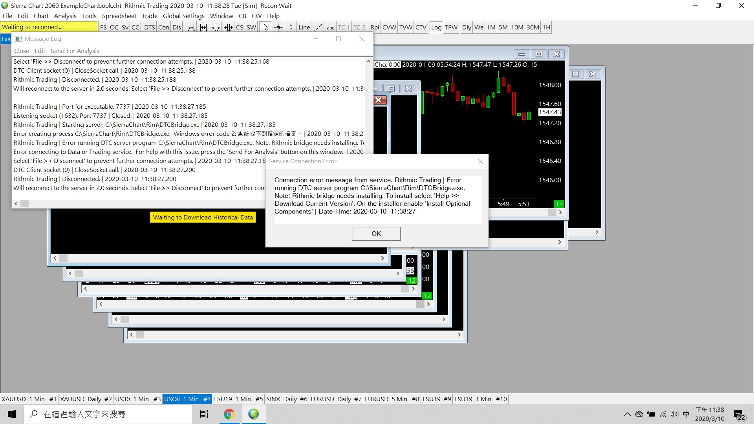Open the Global Settings menu

coord(183,16)
